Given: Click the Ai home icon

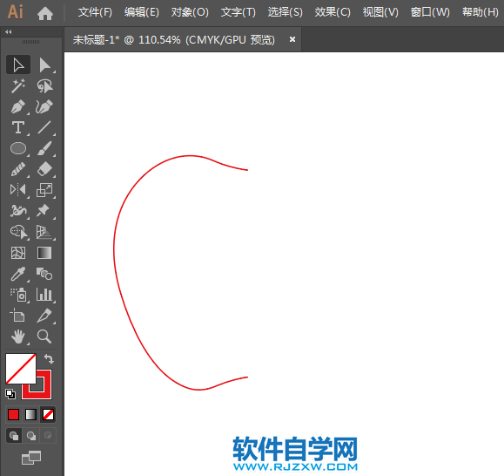Looking at the screenshot, I should coord(45,14).
